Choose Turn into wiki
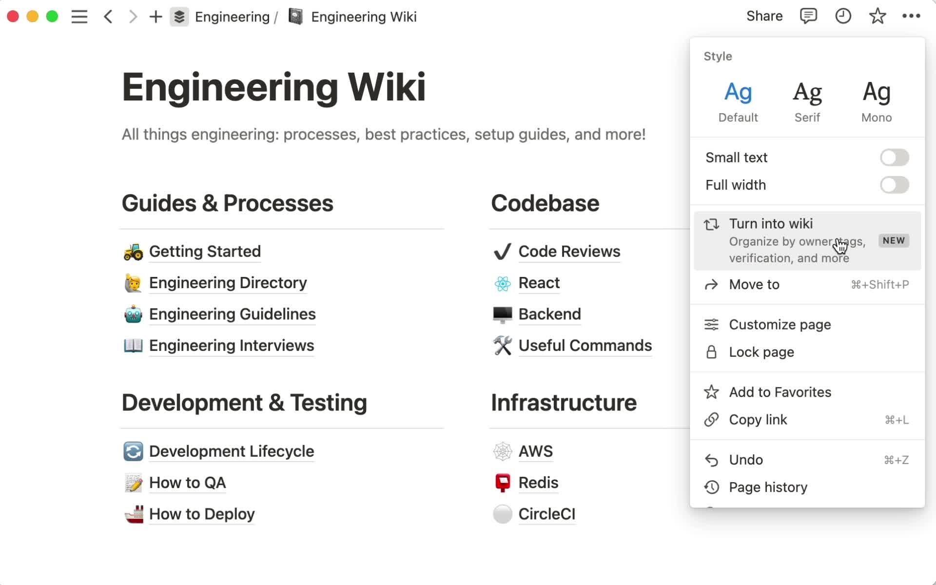The width and height of the screenshot is (936, 585). (x=771, y=224)
